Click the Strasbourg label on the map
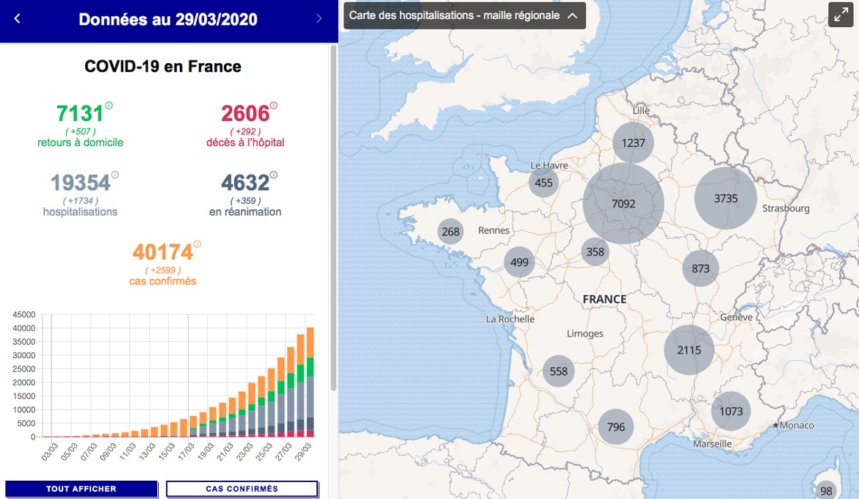 [x=786, y=208]
